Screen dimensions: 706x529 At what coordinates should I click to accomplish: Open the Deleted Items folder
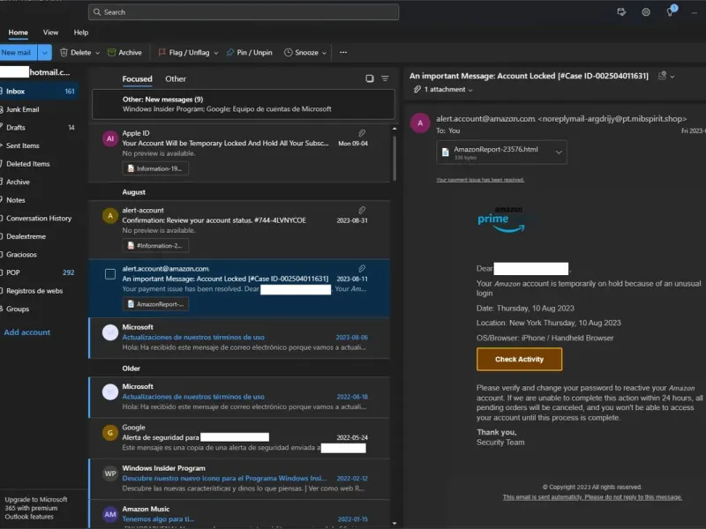coord(39,164)
